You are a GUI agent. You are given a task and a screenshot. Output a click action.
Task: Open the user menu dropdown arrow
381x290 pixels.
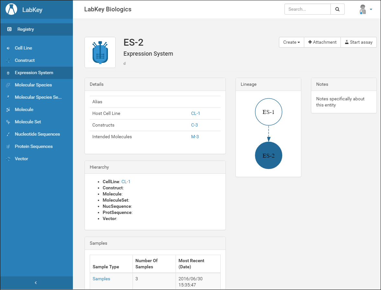[371, 9]
